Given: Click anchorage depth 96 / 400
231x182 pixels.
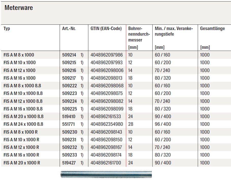Looking at the screenshot, I should [x=163, y=124].
